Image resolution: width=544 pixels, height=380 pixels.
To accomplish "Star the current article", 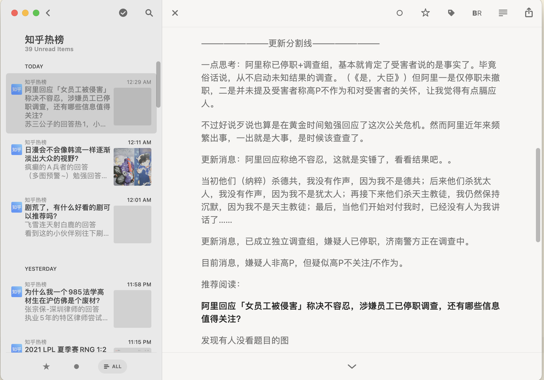I will (425, 13).
